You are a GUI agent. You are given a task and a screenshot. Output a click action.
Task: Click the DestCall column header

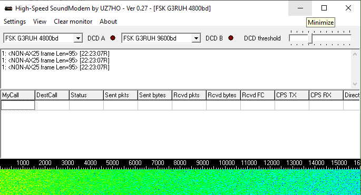(52, 95)
